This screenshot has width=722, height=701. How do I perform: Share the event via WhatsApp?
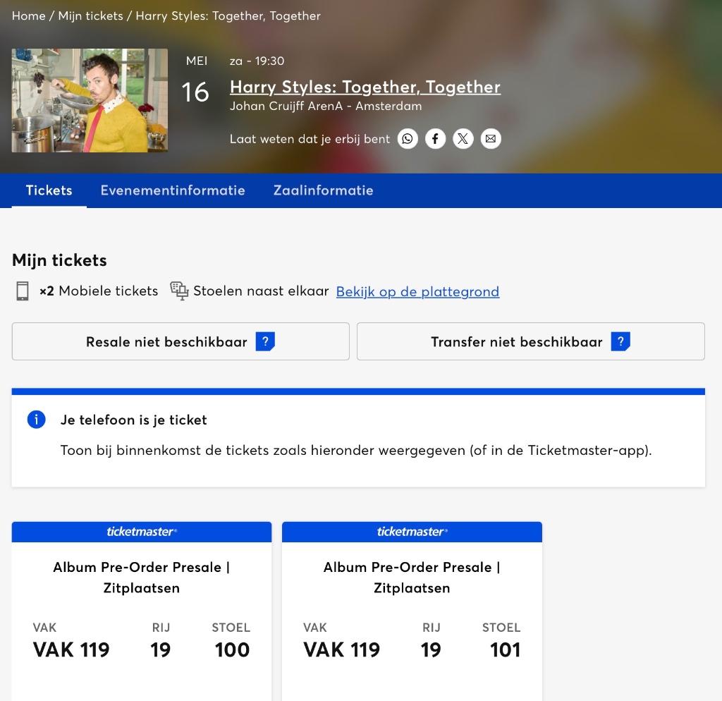tap(408, 139)
